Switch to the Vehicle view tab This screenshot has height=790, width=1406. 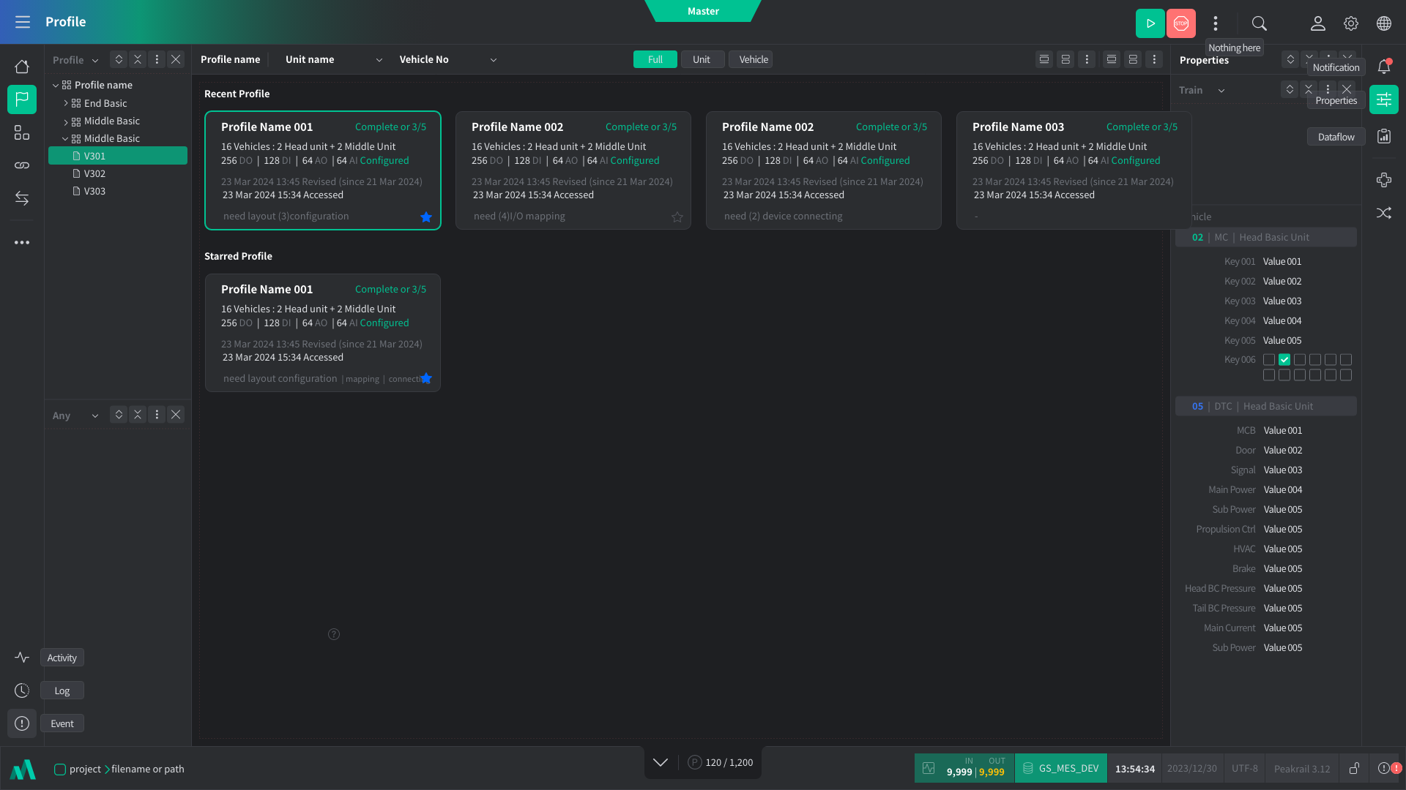[753, 60]
